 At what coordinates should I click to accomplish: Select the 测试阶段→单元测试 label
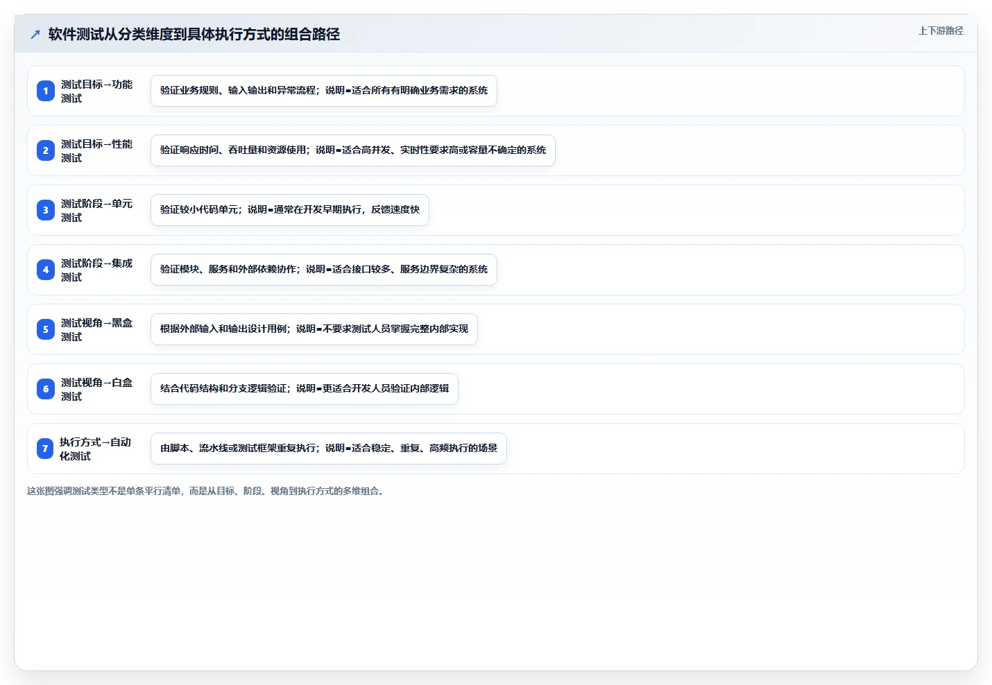pyautogui.click(x=96, y=211)
